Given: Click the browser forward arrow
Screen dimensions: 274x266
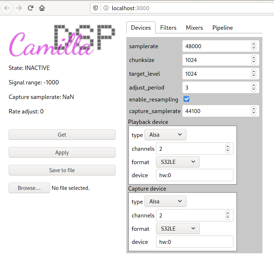Looking at the screenshot, I should [19, 8].
